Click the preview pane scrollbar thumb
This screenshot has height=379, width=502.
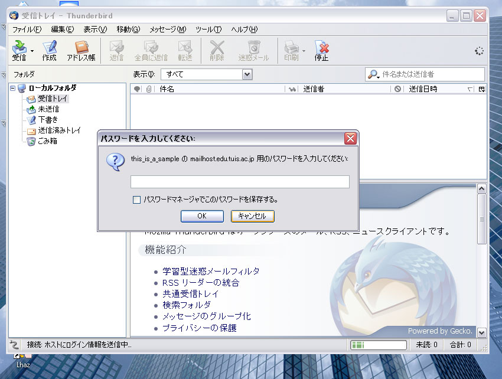[481, 220]
